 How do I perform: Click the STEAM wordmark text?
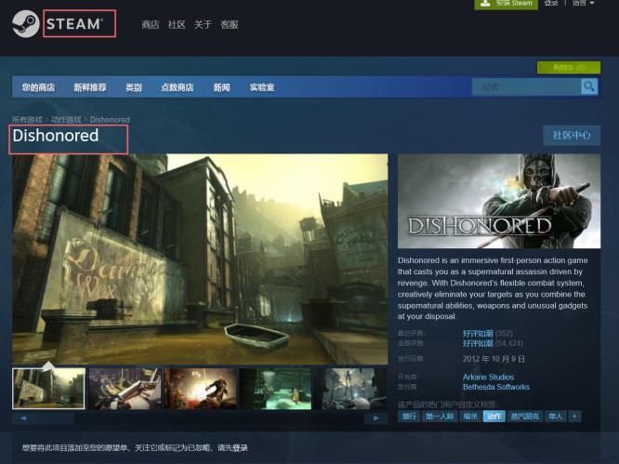[74, 24]
